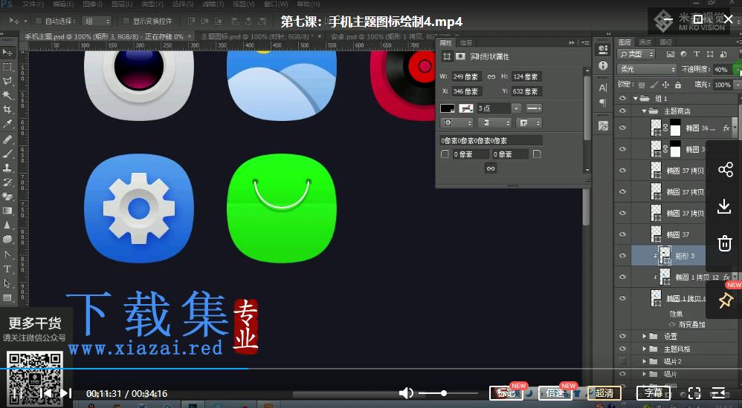Click the trash icon on video sidebar
The width and height of the screenshot is (742, 408).
pyautogui.click(x=724, y=243)
